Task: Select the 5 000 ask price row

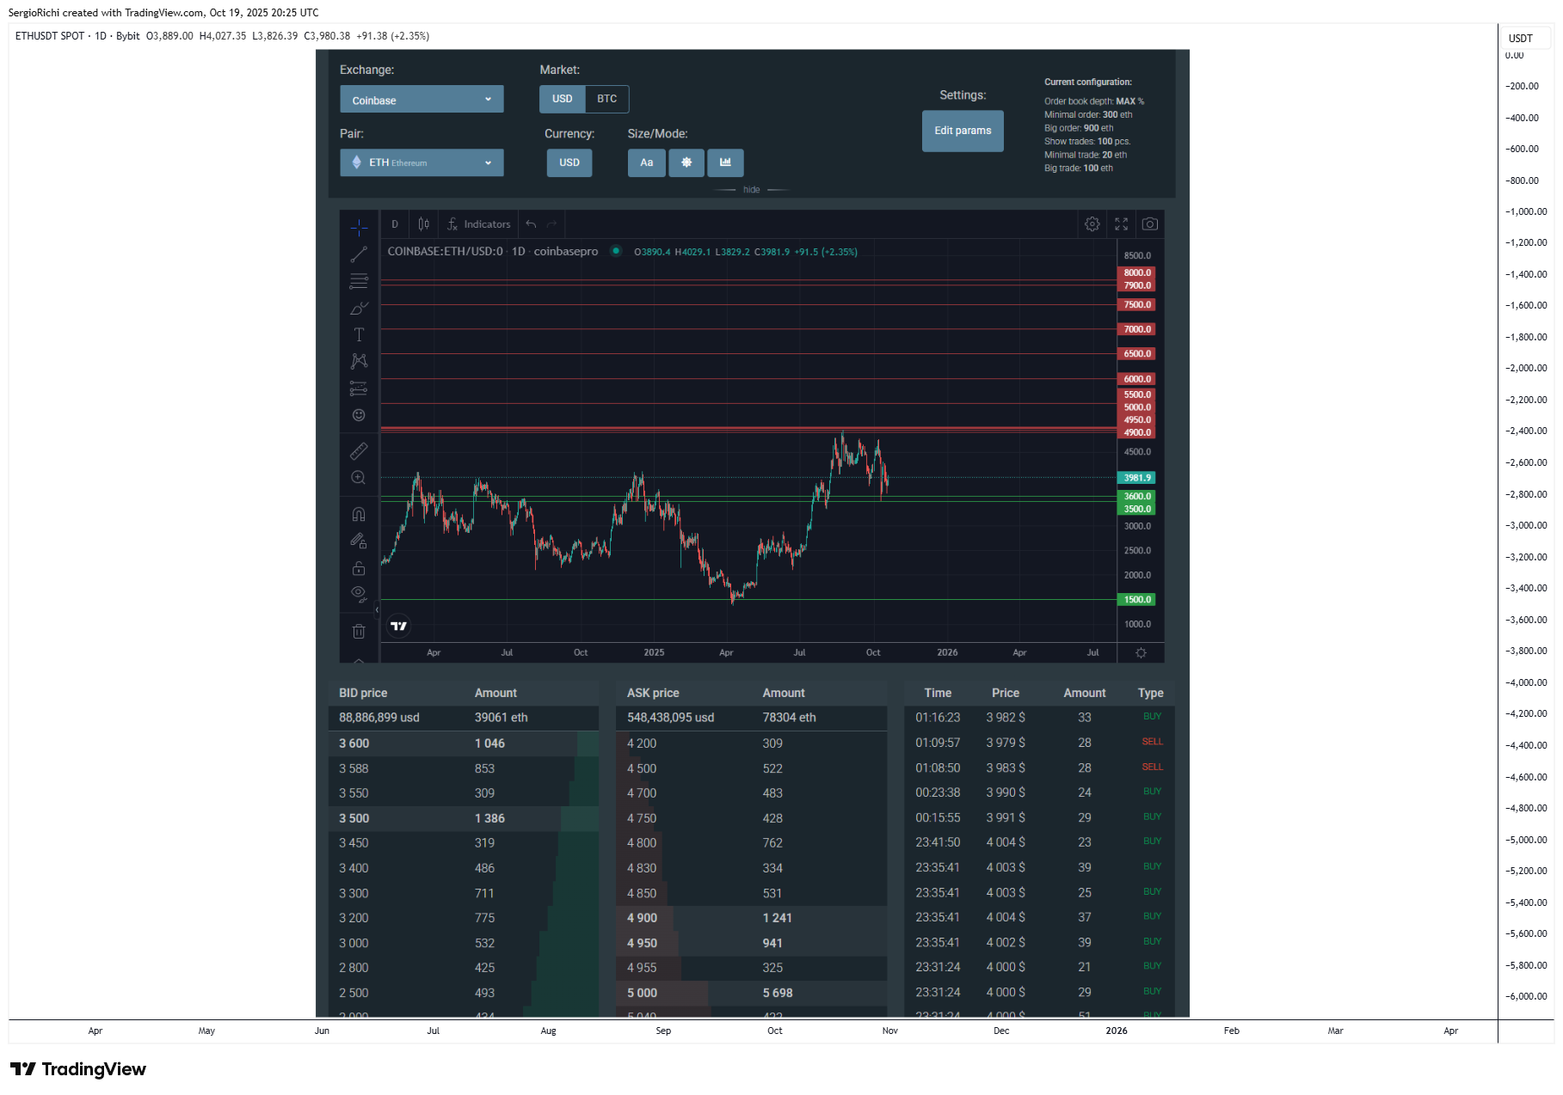Action: click(x=751, y=993)
